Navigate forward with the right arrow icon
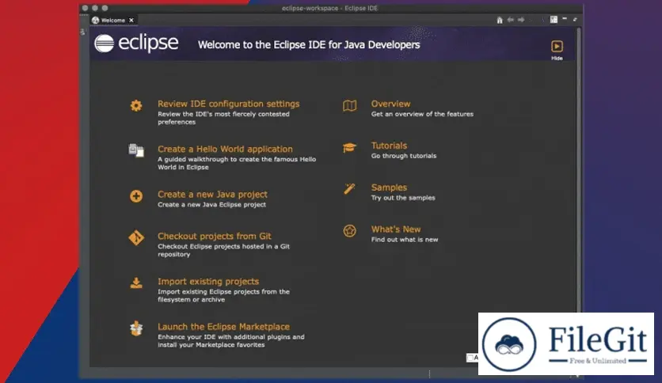The height and width of the screenshot is (383, 662). coord(521,20)
